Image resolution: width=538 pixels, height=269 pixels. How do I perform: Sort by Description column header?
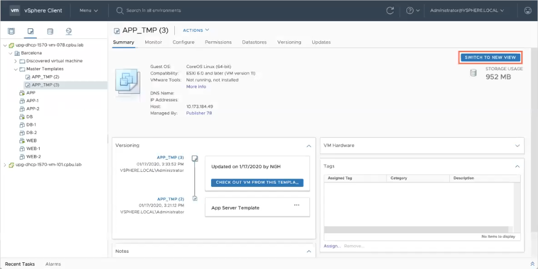point(485,178)
